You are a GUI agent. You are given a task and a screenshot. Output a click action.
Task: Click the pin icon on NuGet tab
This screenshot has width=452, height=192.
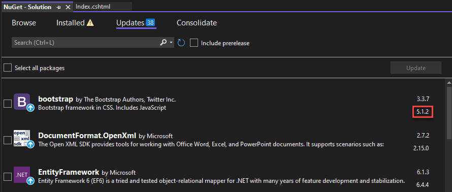point(58,7)
